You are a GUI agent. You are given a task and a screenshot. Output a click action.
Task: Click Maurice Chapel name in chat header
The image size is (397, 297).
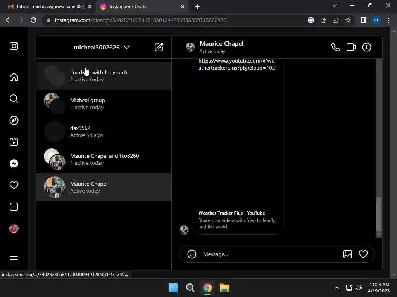click(x=221, y=43)
